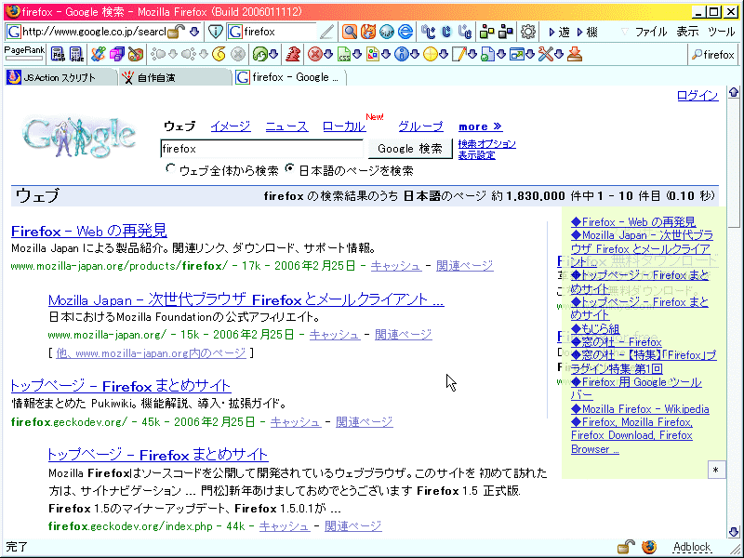744x558 pixels.
Task: Click the pencil icon beside the toolbar search box
Action: coord(326,32)
